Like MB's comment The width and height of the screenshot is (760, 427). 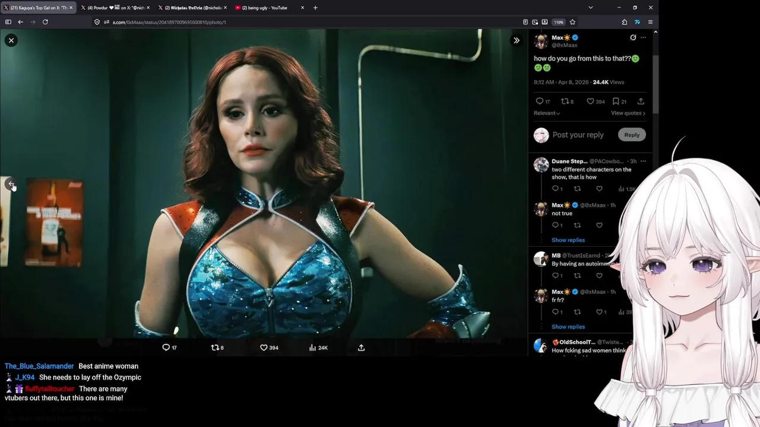pyautogui.click(x=599, y=275)
